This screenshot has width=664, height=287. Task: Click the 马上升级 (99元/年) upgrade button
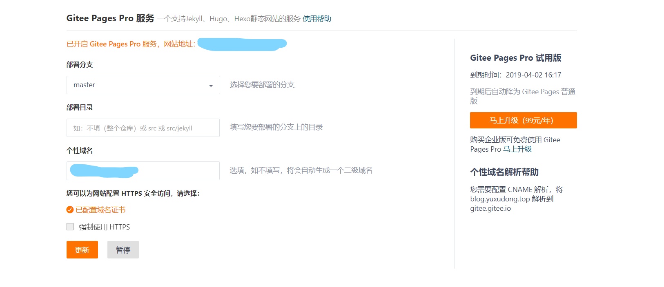tap(524, 120)
